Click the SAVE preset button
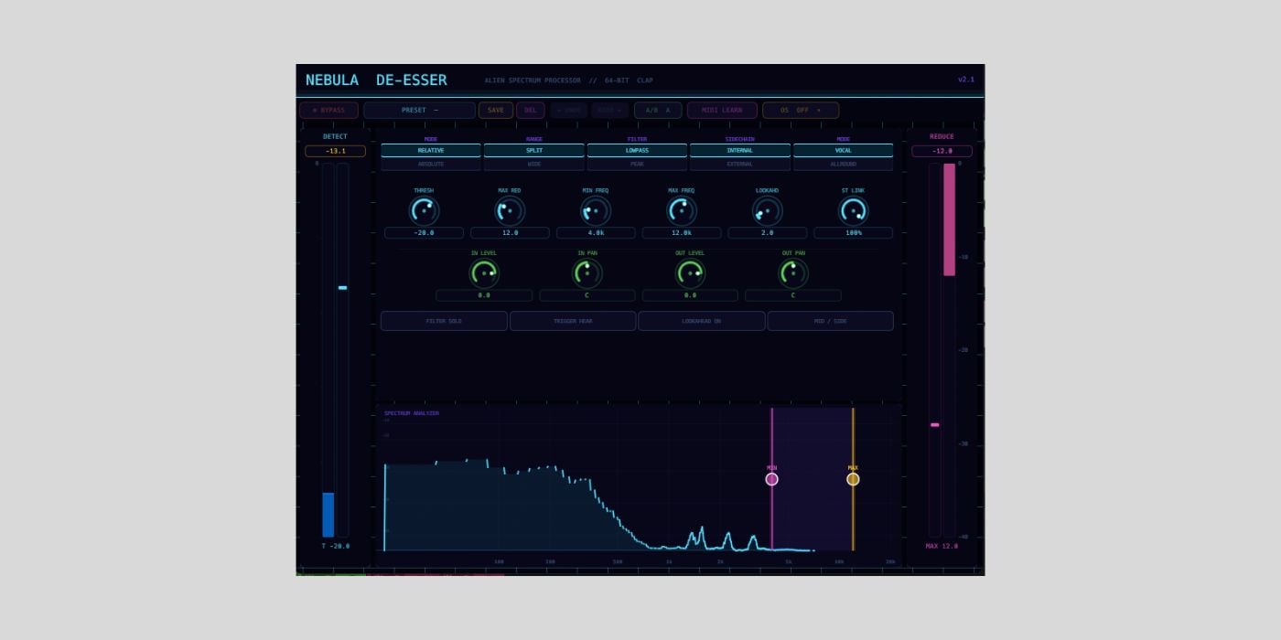 coord(495,111)
